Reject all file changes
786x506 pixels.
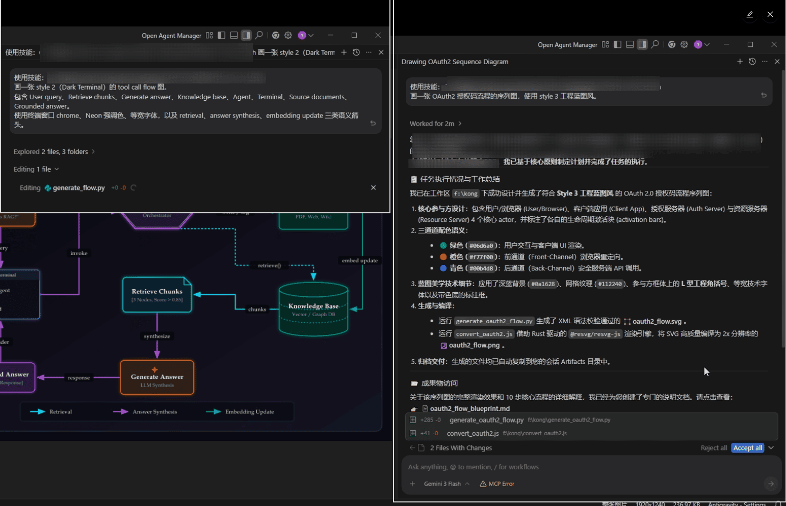pos(714,448)
